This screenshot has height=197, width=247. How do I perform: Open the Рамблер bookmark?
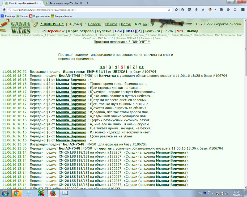coord(8,16)
